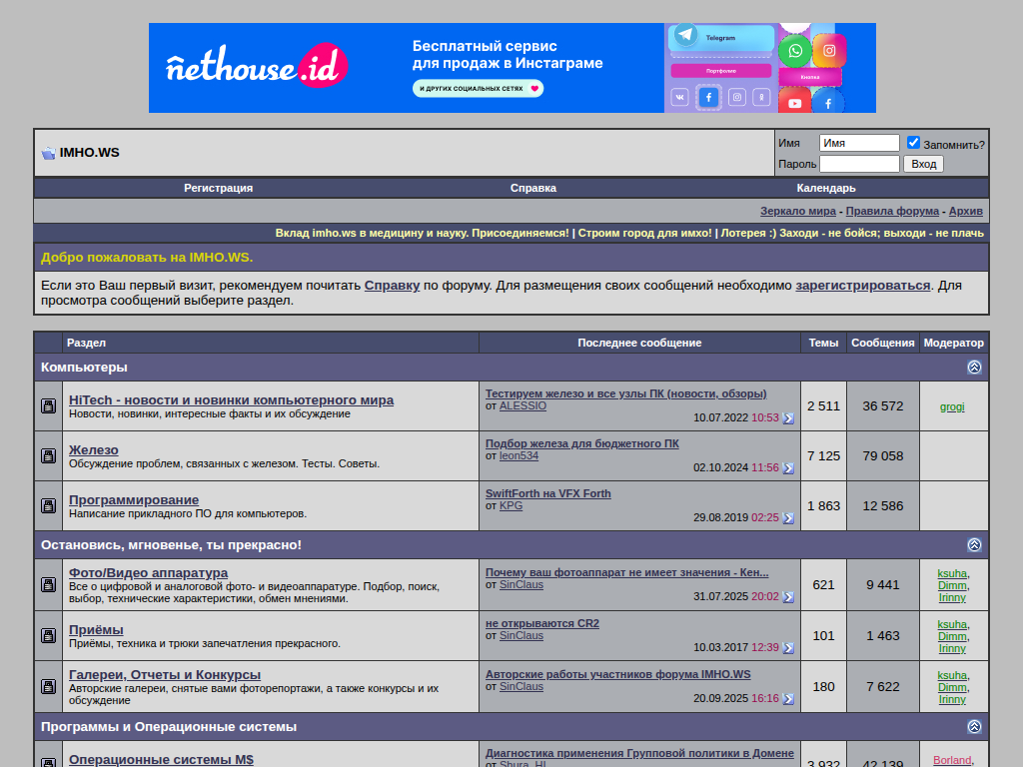
Task: Go to last post in HiTech row
Action: (788, 418)
